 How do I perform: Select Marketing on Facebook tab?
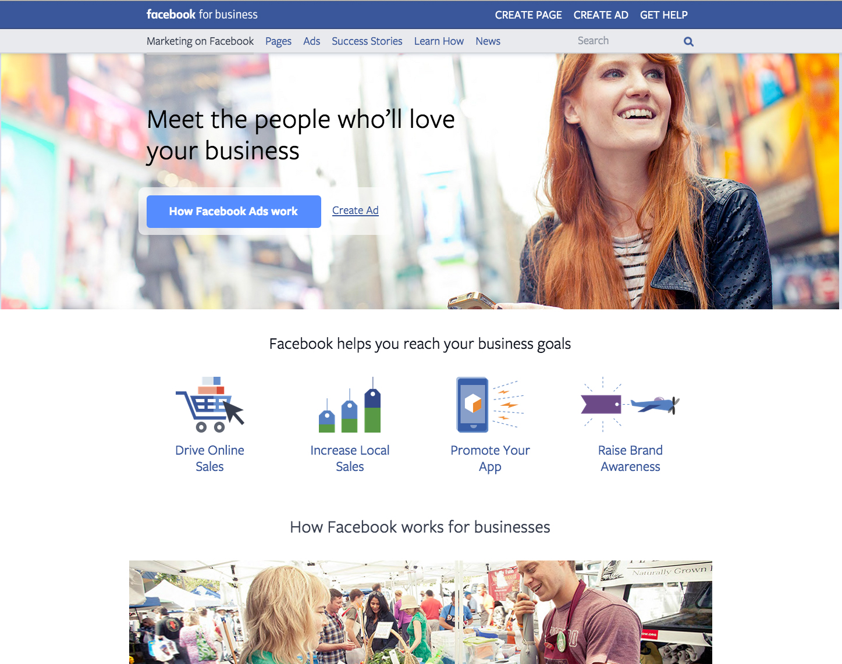(200, 41)
